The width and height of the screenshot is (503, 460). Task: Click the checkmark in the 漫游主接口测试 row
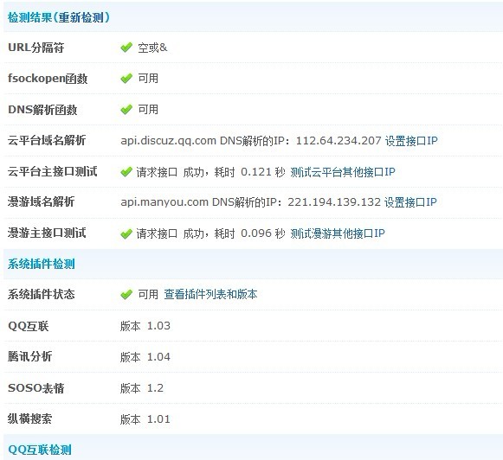pos(126,233)
